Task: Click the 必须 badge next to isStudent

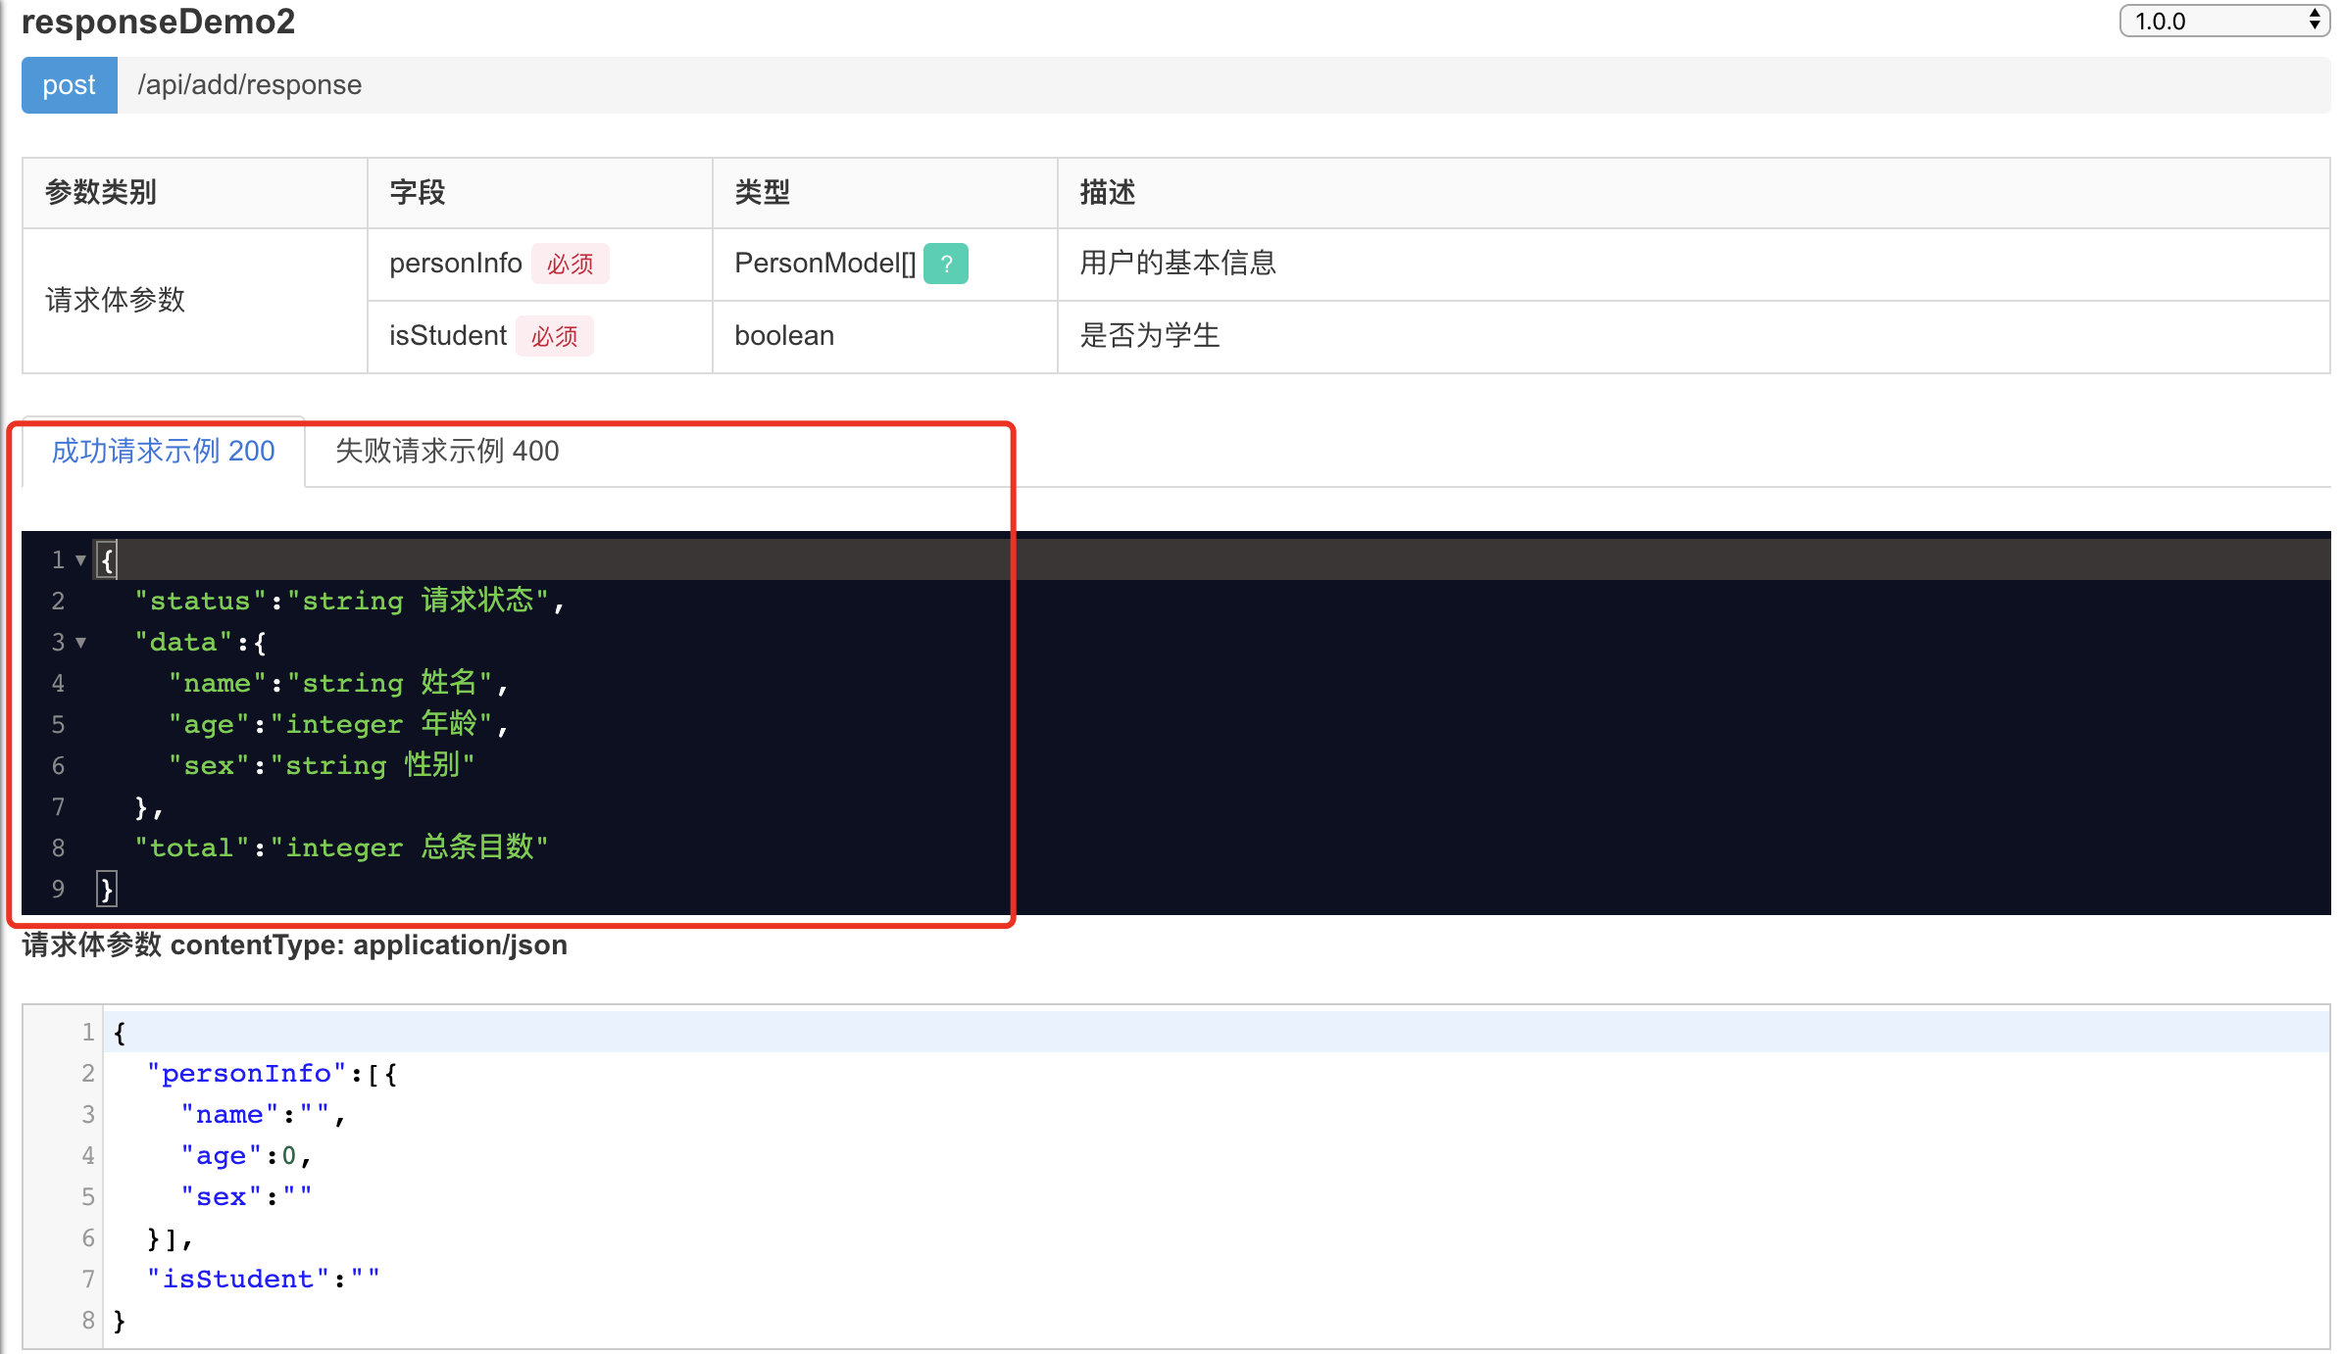Action: coord(554,336)
